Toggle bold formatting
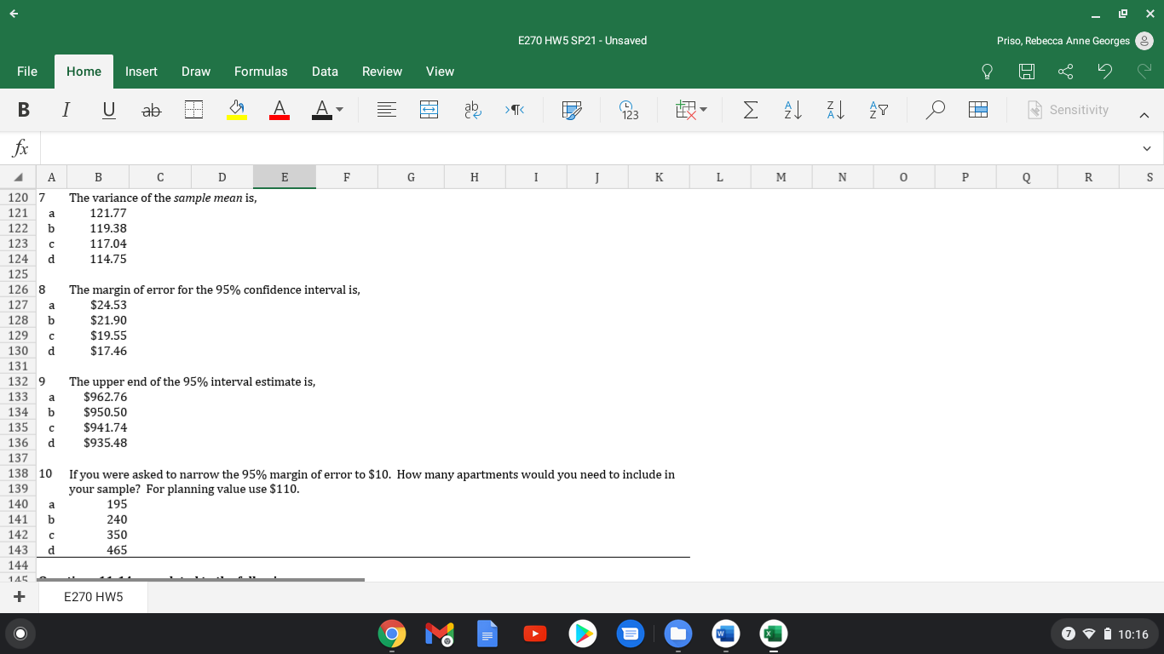Screen dimensions: 1164x654 (23, 110)
